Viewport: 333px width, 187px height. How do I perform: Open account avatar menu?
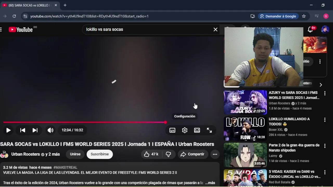pyautogui.click(x=325, y=30)
